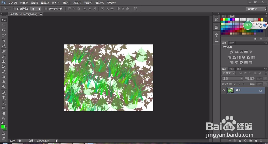Select the History Brush tool
The width and height of the screenshot is (268, 144).
(x=4, y=67)
